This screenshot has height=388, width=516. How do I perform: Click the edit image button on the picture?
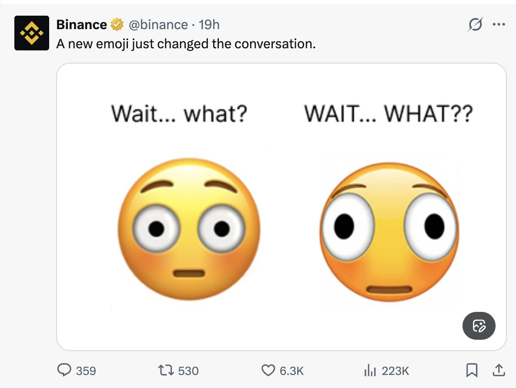tap(479, 325)
